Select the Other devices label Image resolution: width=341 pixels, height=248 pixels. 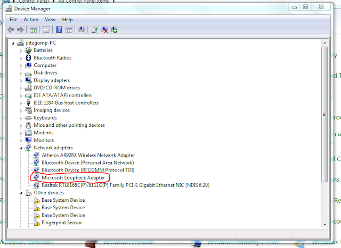tap(48, 192)
